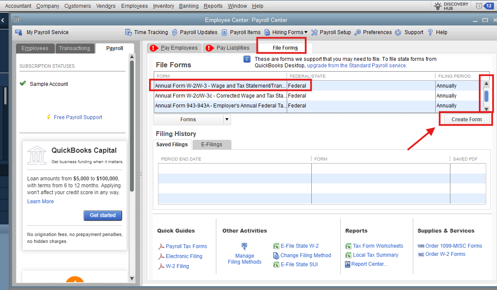Click the Electronic Filing PDF icon

coord(161,256)
